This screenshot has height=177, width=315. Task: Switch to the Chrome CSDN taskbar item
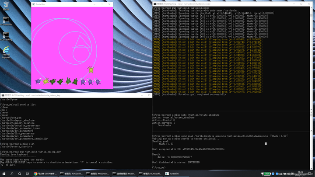(x=45, y=174)
